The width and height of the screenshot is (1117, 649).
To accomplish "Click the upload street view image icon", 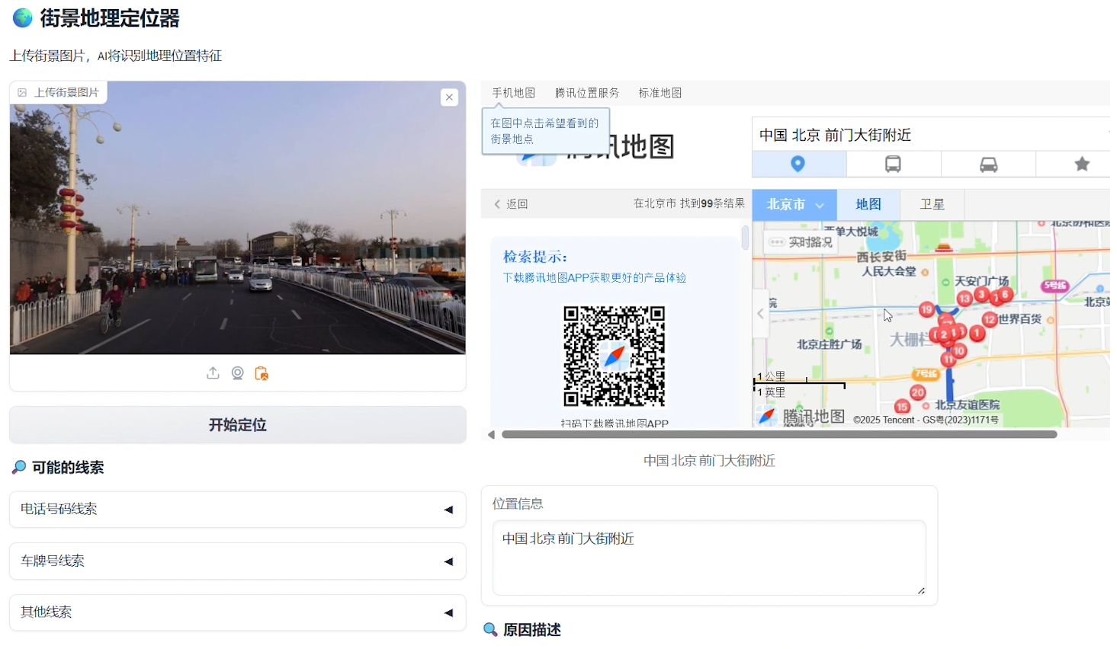I will (213, 373).
